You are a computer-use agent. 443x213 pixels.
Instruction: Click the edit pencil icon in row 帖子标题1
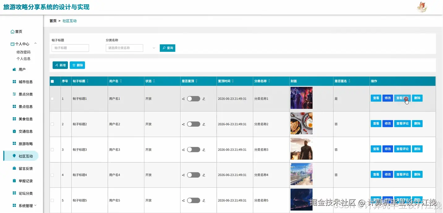pos(204,99)
